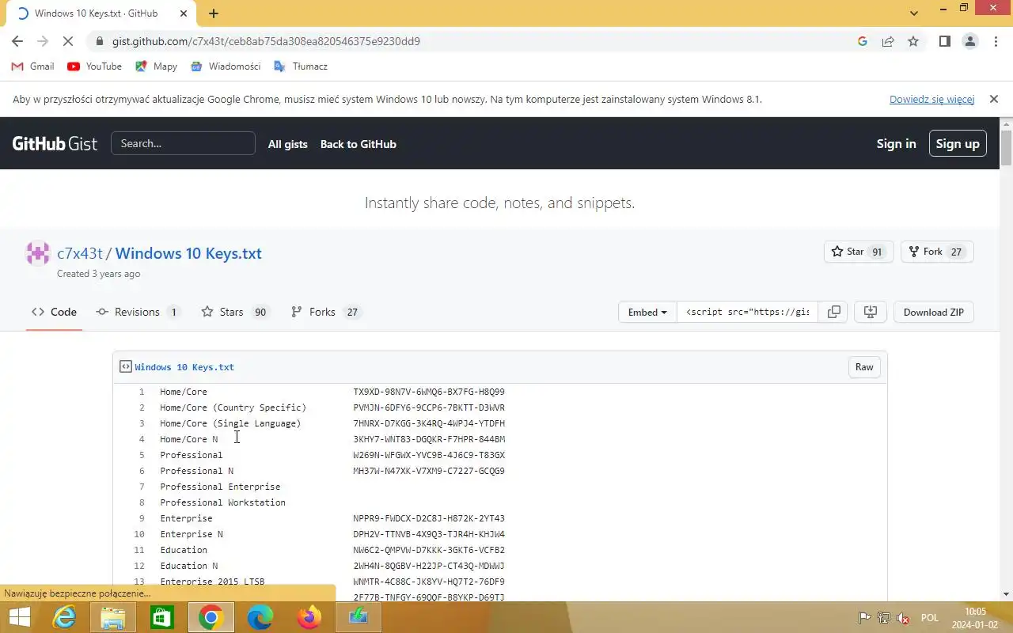Dismiss the Chrome update notification bar
Image resolution: width=1013 pixels, height=633 pixels.
[994, 100]
